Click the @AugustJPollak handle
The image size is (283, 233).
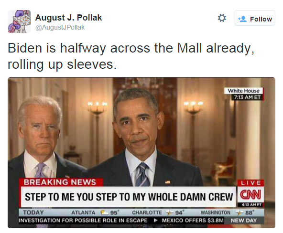pyautogui.click(x=60, y=27)
